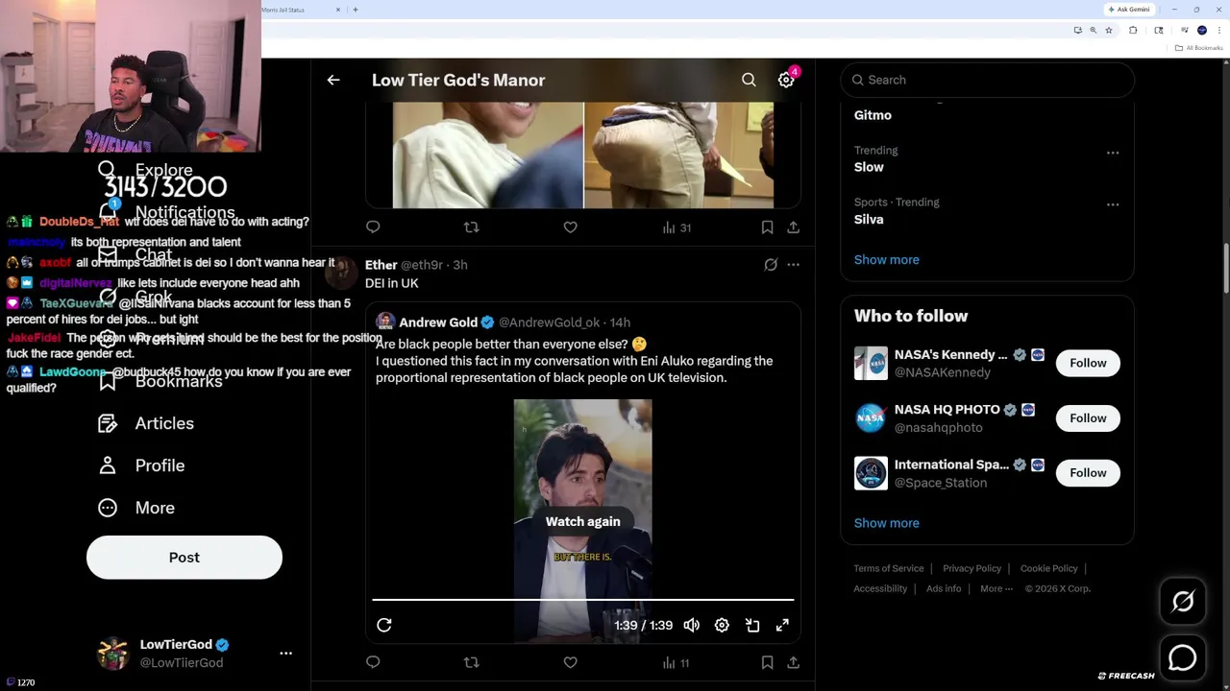Open Andrew Gold's quoted profile name
This screenshot has width=1230, height=691.
438,322
